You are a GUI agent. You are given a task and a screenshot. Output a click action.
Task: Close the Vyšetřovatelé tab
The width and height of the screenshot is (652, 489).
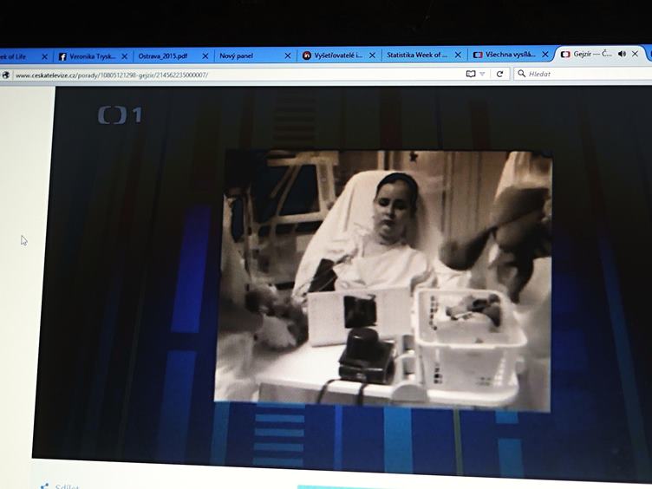pos(372,55)
